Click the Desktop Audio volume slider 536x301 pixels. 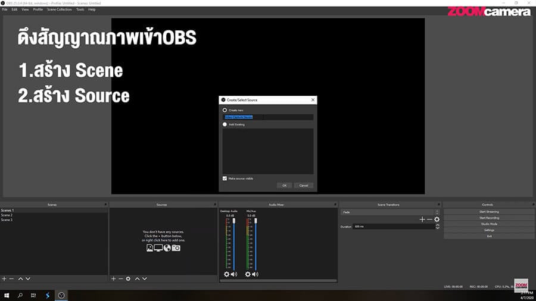pos(234,244)
